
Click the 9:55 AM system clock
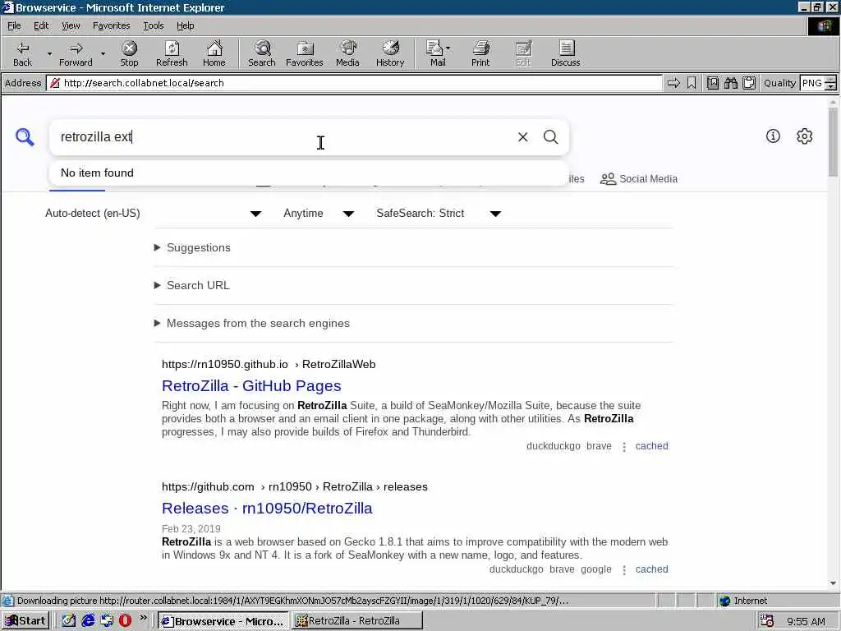(806, 621)
